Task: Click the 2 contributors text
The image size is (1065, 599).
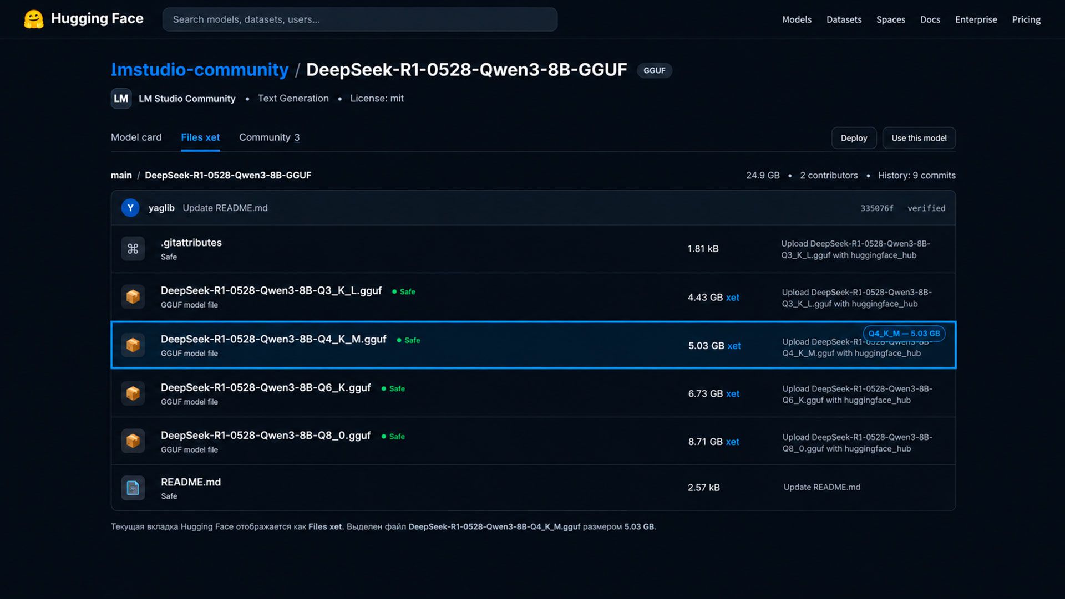Action: pyautogui.click(x=829, y=175)
